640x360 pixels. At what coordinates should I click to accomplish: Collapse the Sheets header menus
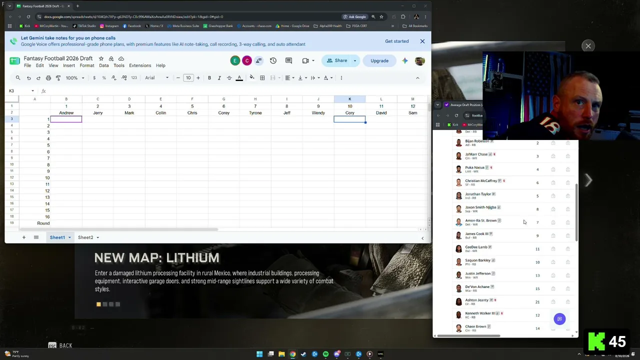point(417,77)
